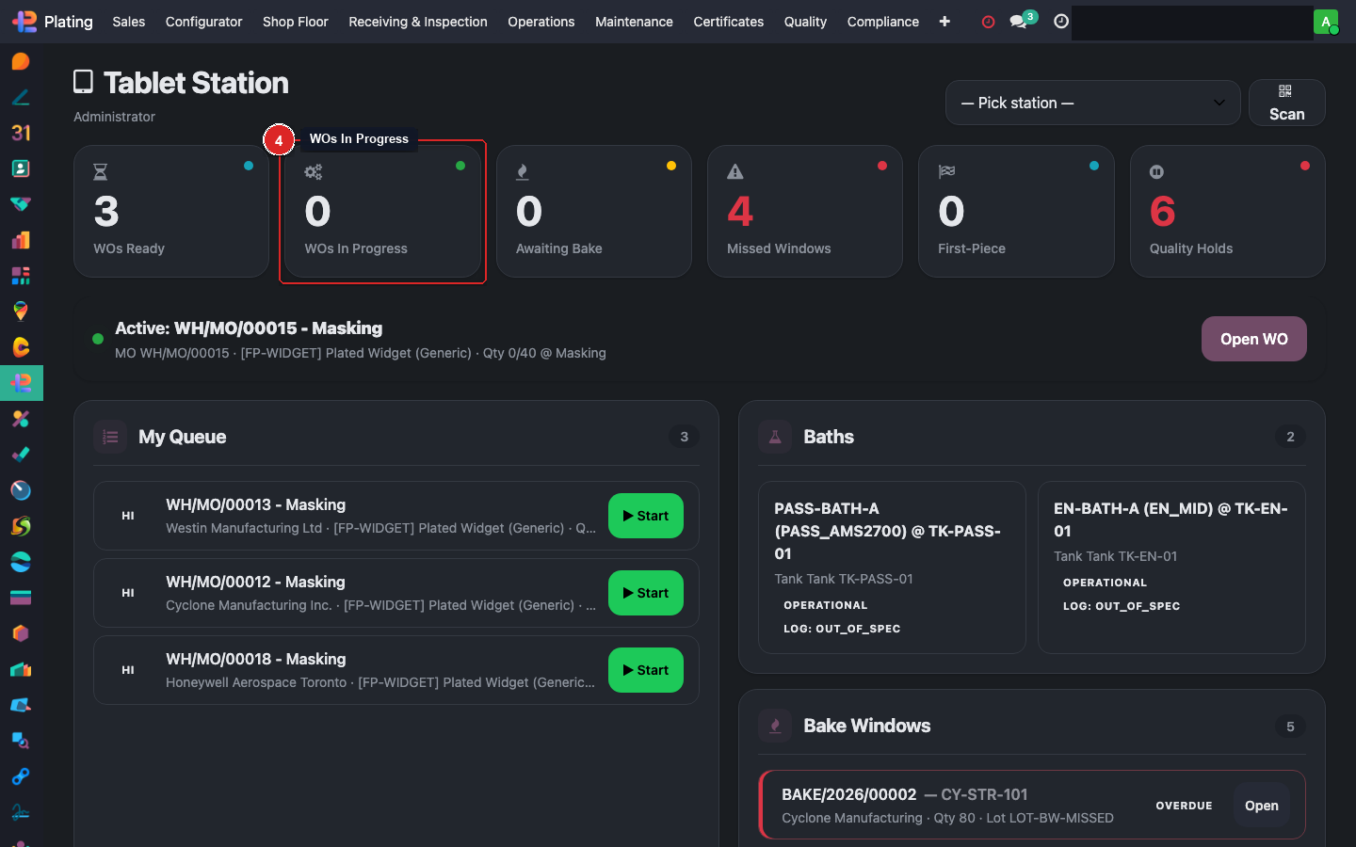The height and width of the screenshot is (847, 1356).
Task: Select the Quality Holds stat card
Action: point(1227,212)
